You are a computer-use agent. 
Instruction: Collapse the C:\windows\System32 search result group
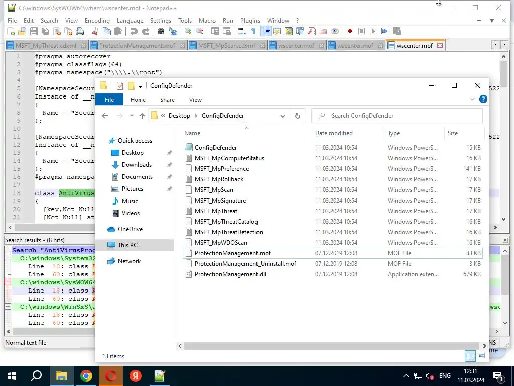pyautogui.click(x=8, y=258)
